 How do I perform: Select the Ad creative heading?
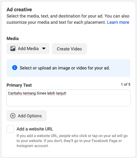tap(19, 10)
